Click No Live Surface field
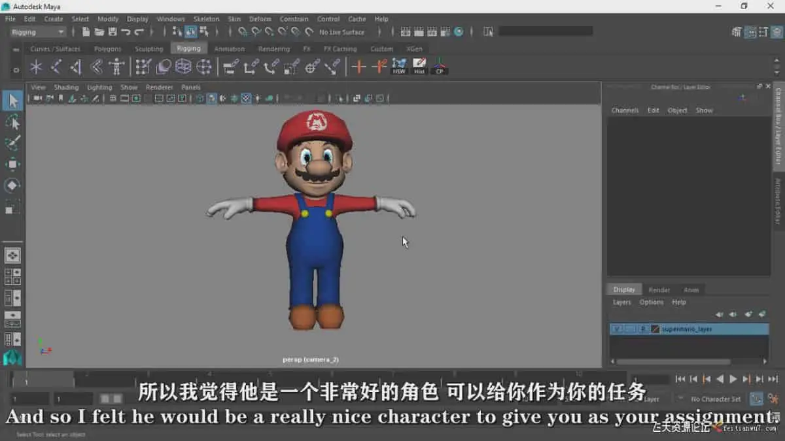This screenshot has height=441, width=785. point(341,32)
